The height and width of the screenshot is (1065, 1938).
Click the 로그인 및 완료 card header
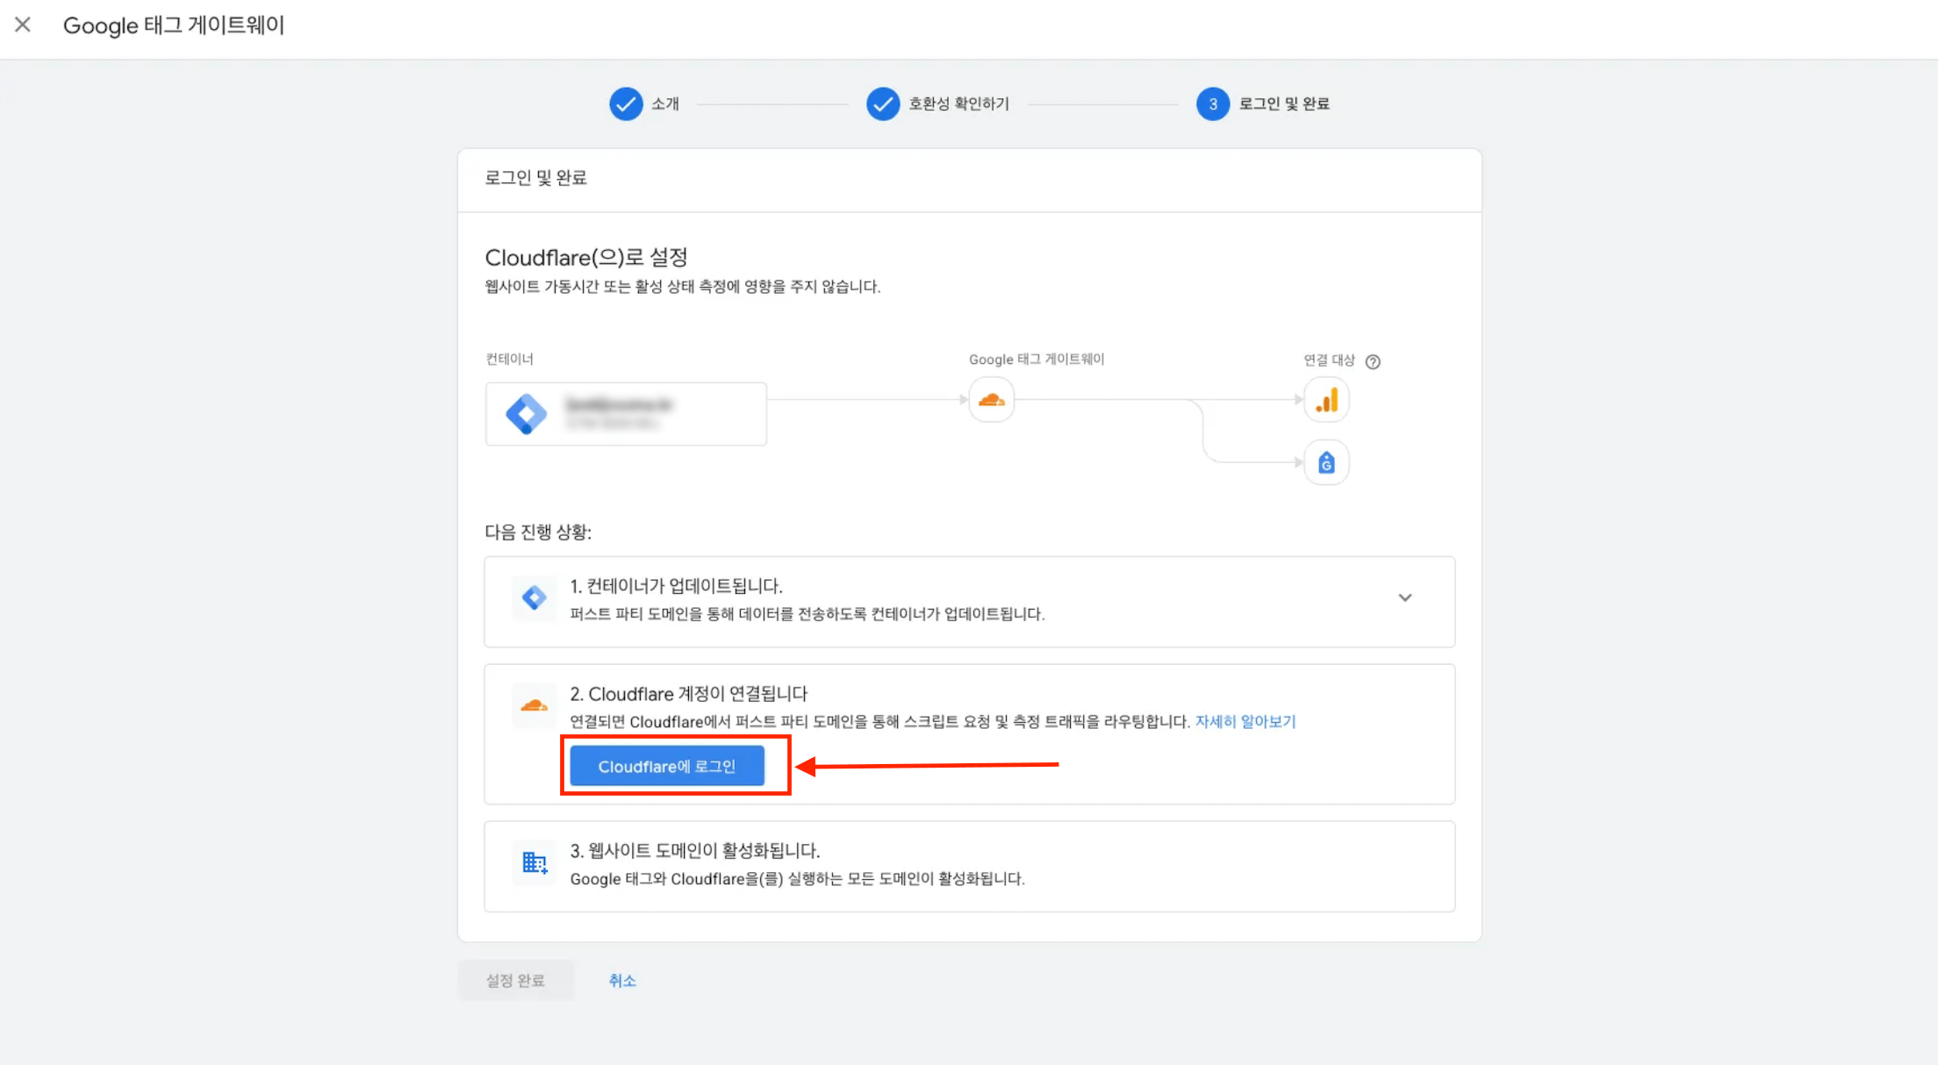[535, 178]
